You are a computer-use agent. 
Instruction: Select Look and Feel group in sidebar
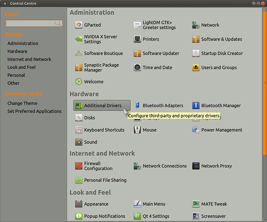pos(22,67)
